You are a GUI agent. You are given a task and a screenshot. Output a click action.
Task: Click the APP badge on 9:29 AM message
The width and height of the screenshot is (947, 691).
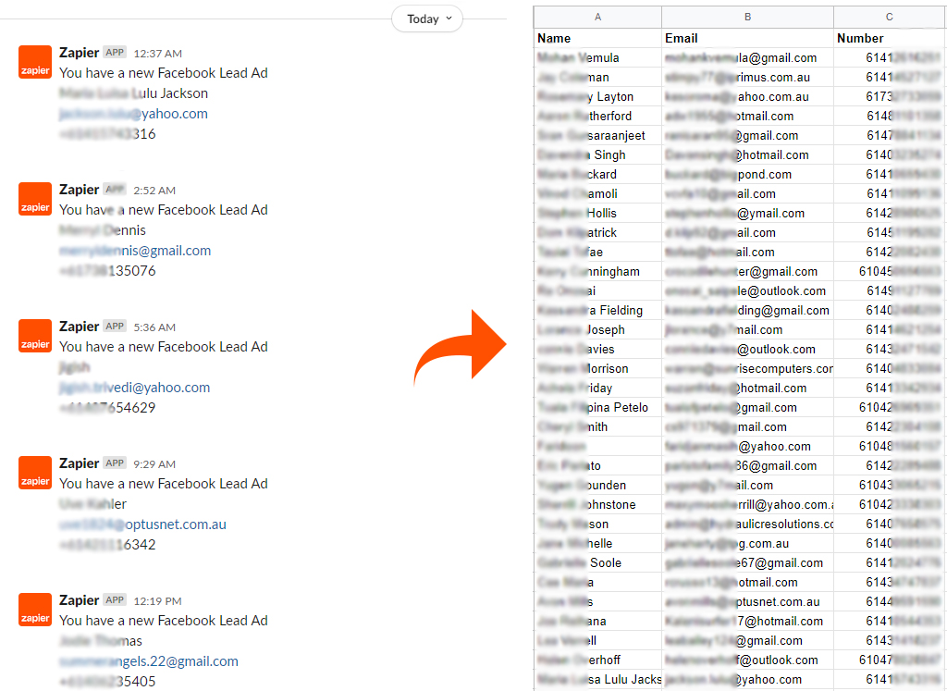point(114,463)
